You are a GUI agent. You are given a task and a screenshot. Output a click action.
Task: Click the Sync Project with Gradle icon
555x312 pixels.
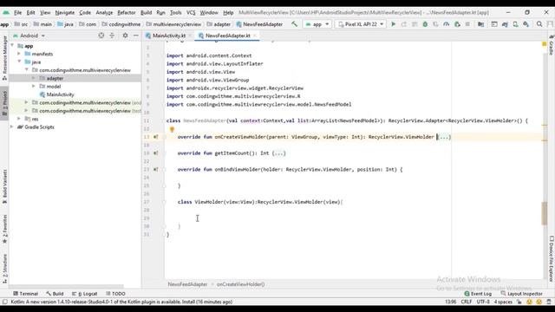pyautogui.click(x=505, y=24)
